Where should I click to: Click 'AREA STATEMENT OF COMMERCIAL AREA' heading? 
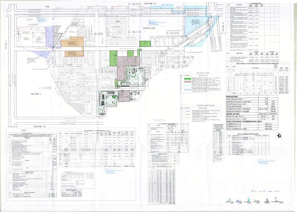click(244, 121)
